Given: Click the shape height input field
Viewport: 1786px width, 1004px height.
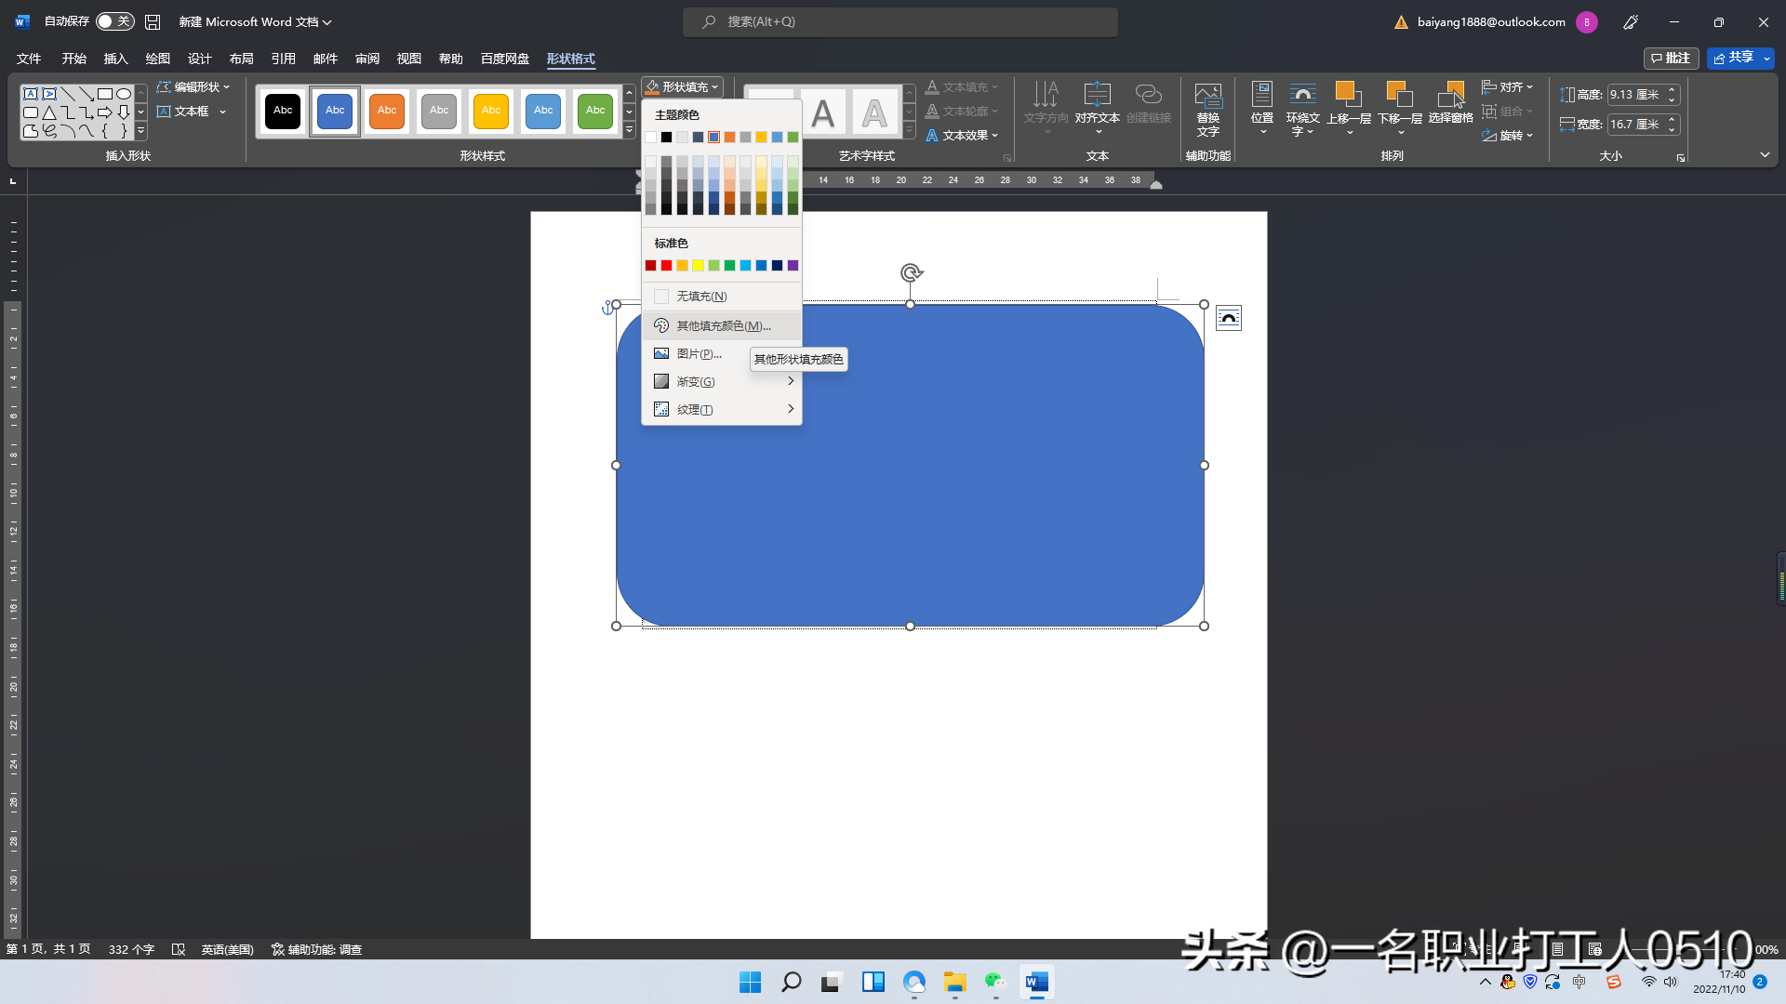Looking at the screenshot, I should click(1634, 95).
